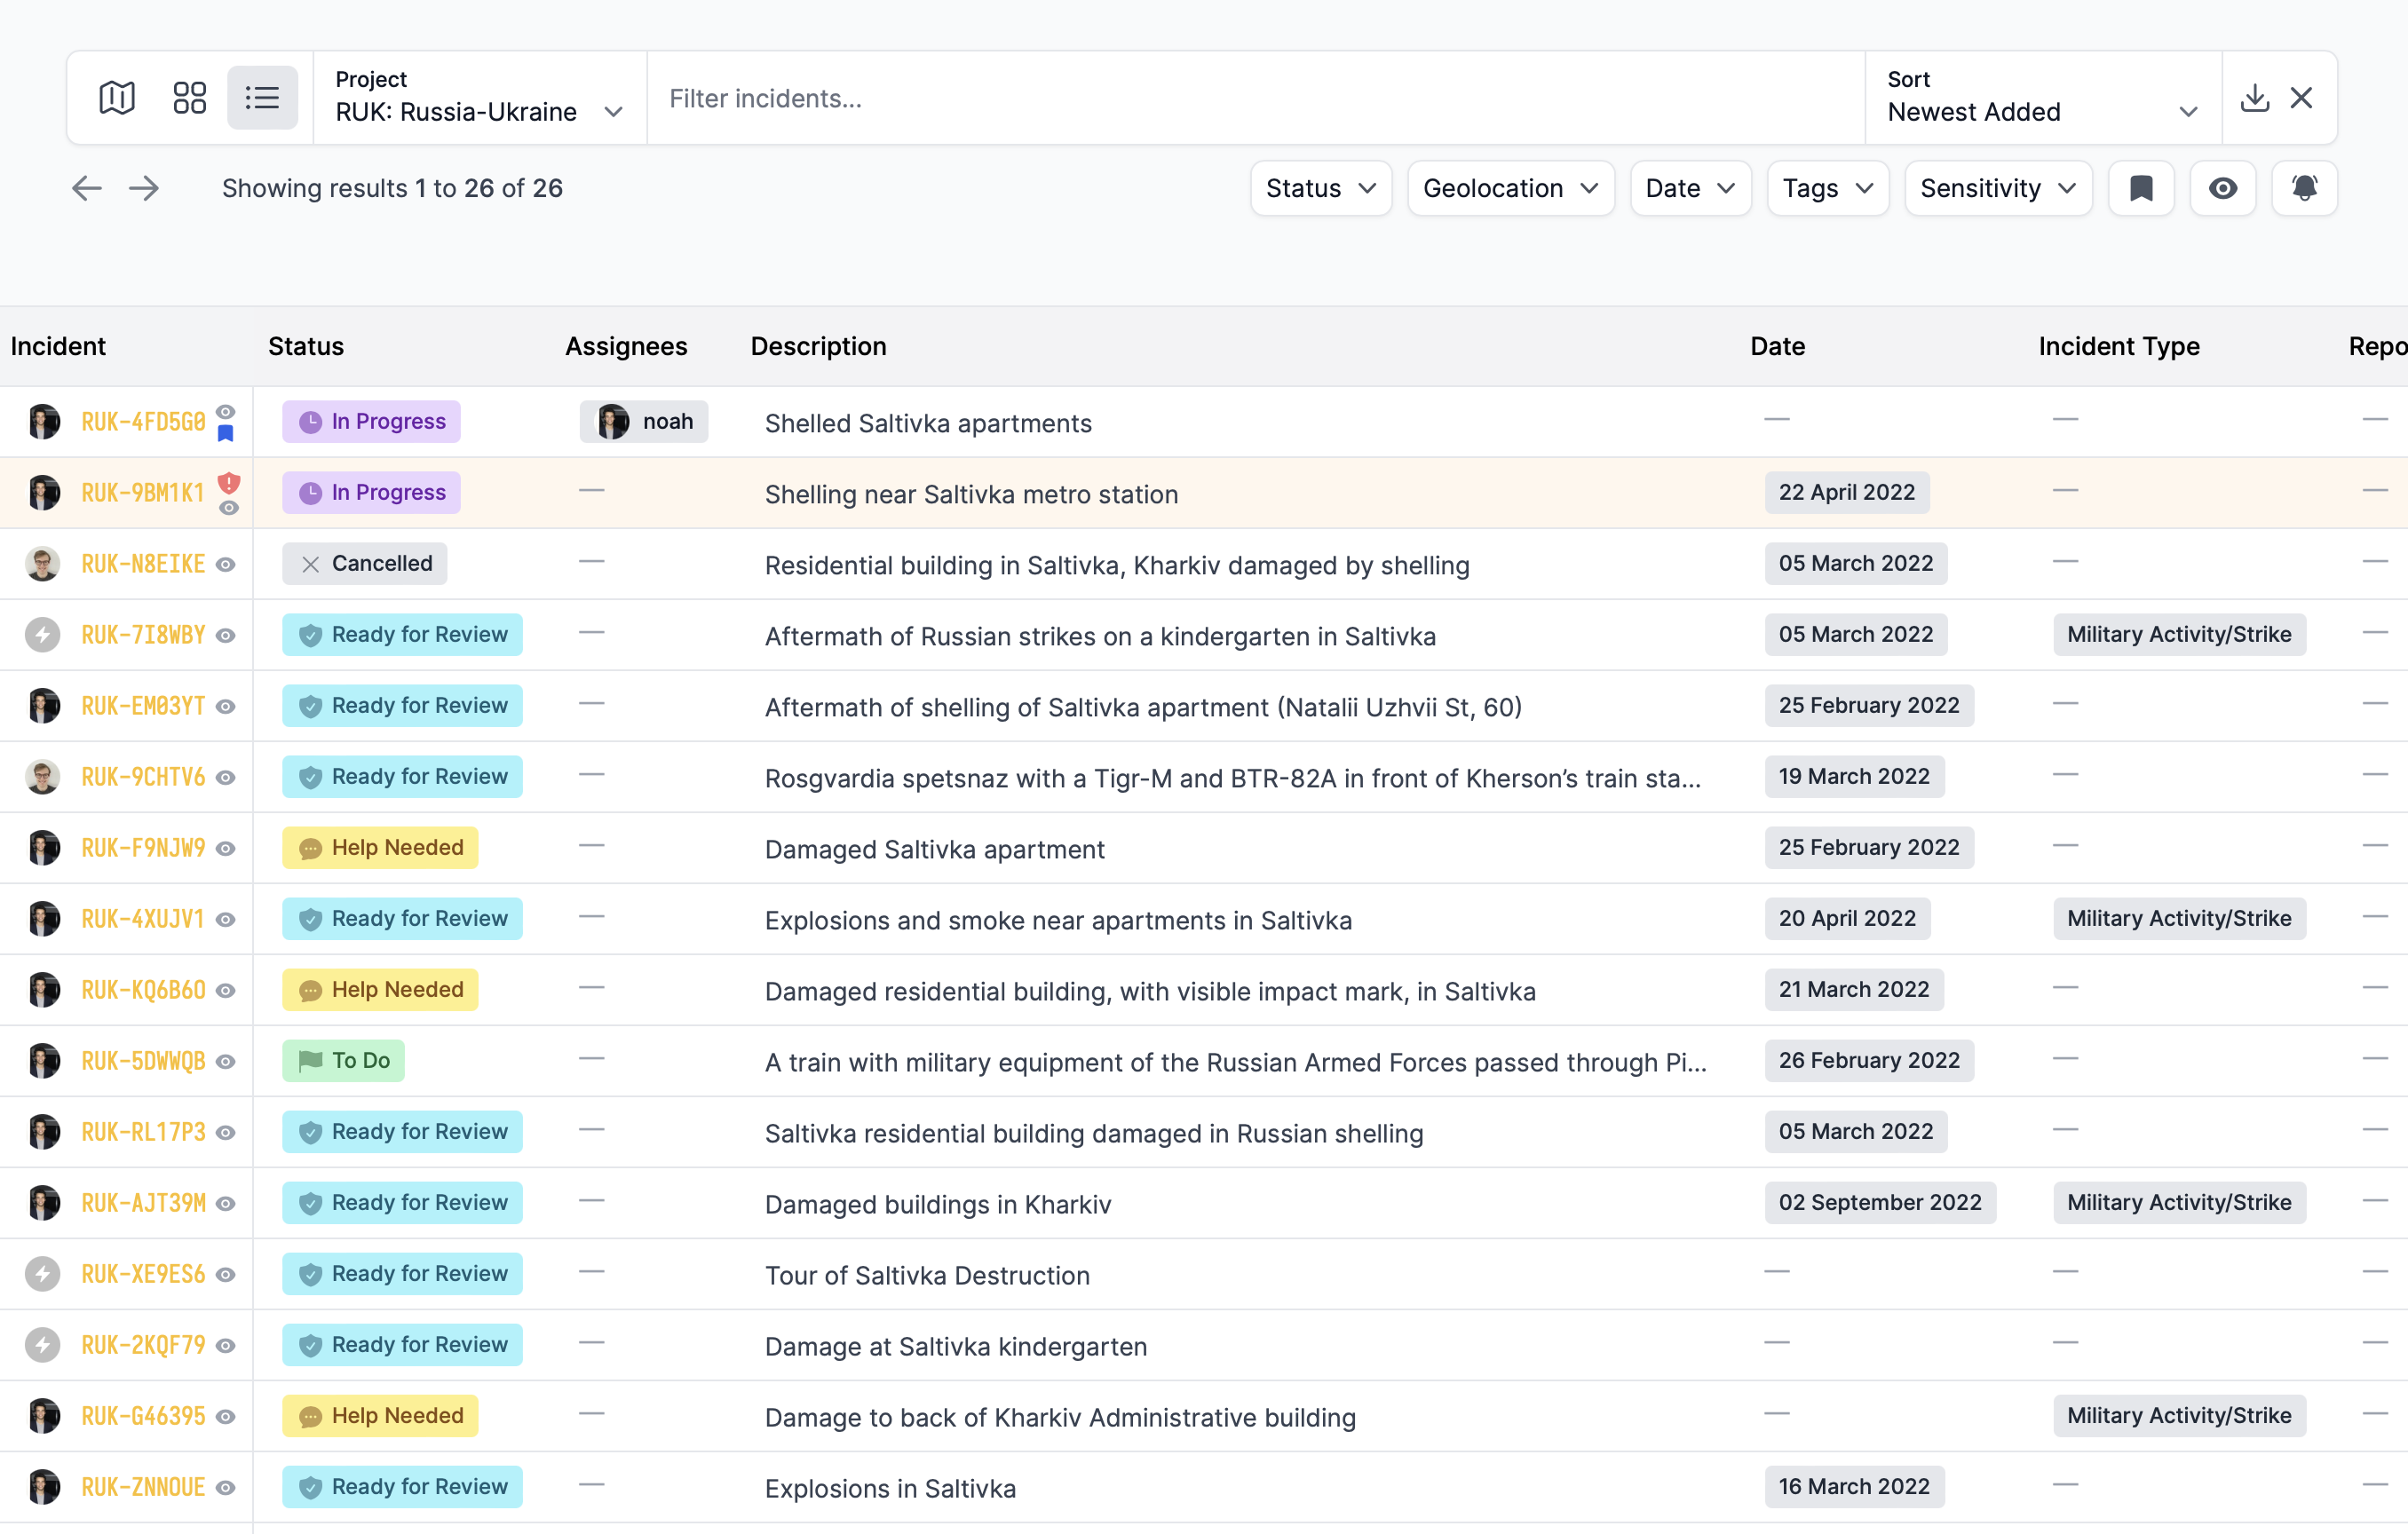Expand the Sort Newest Added dropdown
Image resolution: width=2408 pixels, height=1534 pixels.
click(x=2042, y=98)
